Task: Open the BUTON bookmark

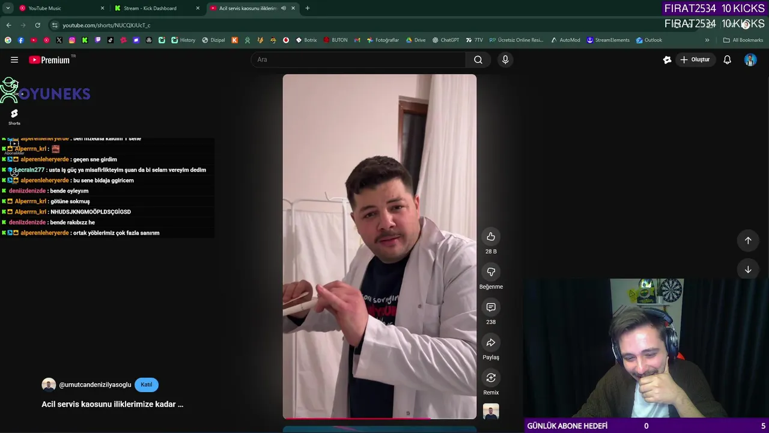Action: 335,40
